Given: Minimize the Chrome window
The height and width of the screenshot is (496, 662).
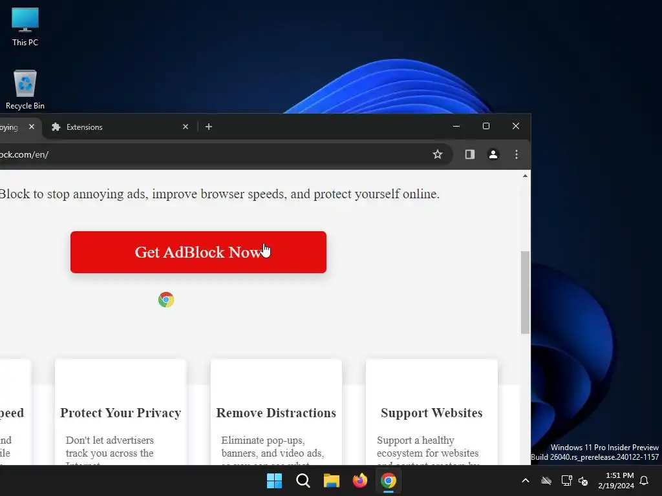Looking at the screenshot, I should coord(456,126).
